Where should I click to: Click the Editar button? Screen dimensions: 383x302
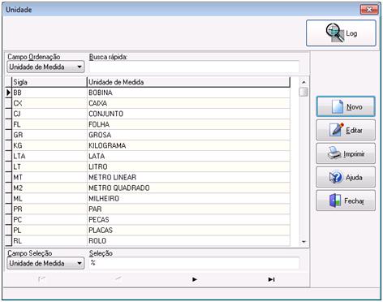point(346,130)
